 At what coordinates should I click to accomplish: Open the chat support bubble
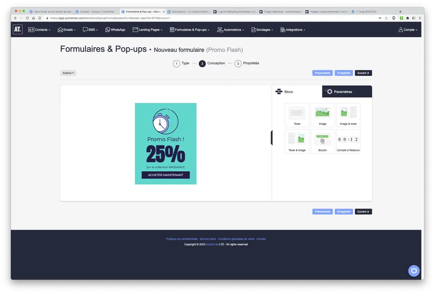click(x=414, y=271)
